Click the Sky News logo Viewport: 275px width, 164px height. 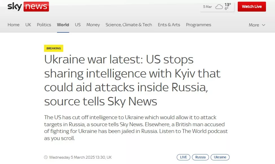(x=28, y=6)
